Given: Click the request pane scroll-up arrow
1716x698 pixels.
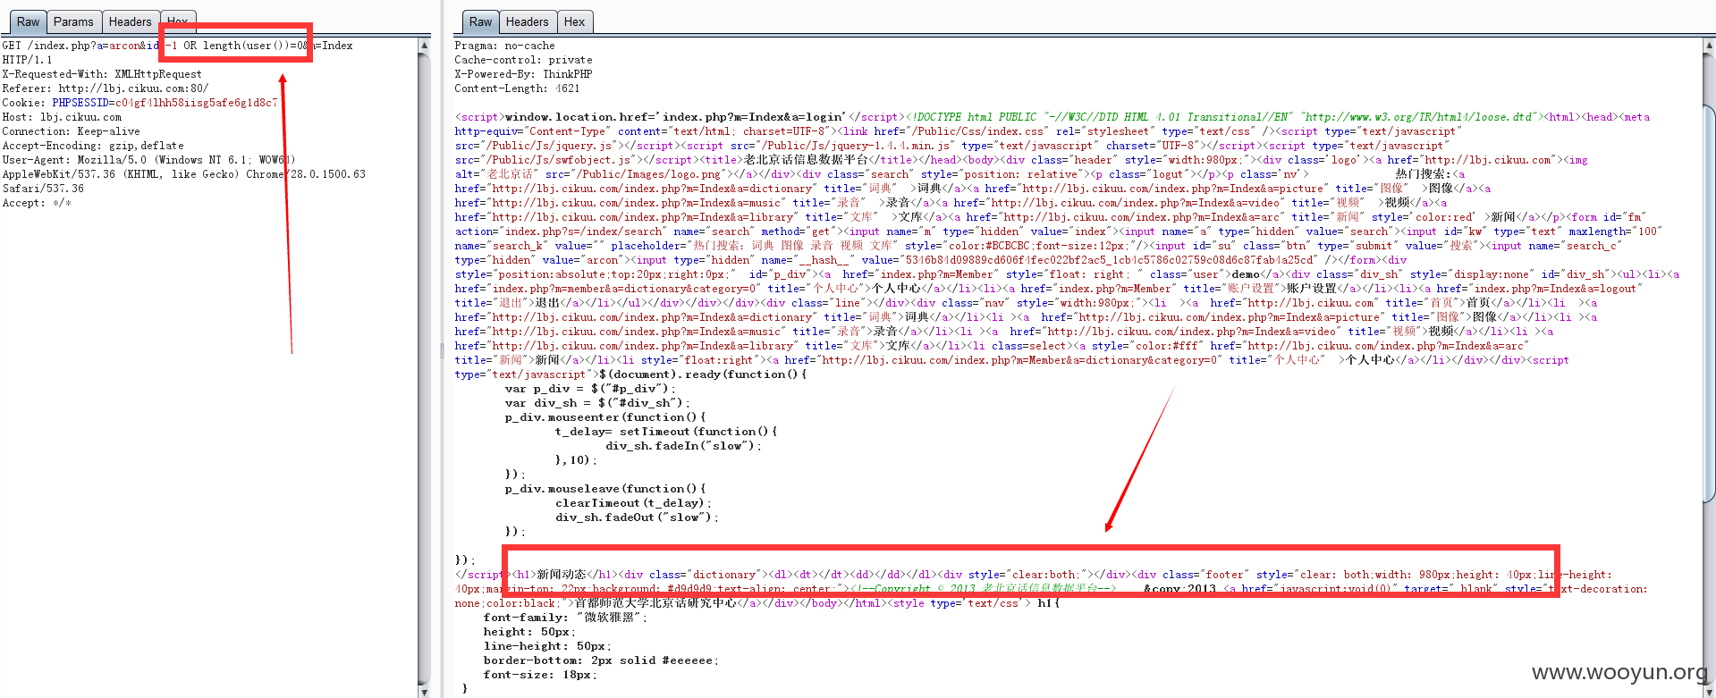Looking at the screenshot, I should pyautogui.click(x=423, y=45).
